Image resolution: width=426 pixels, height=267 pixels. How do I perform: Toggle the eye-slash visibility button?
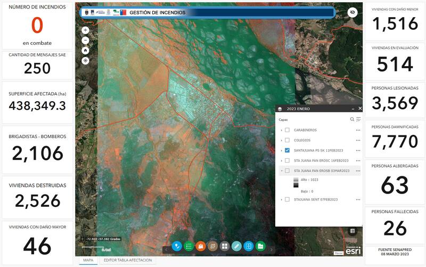click(352, 13)
